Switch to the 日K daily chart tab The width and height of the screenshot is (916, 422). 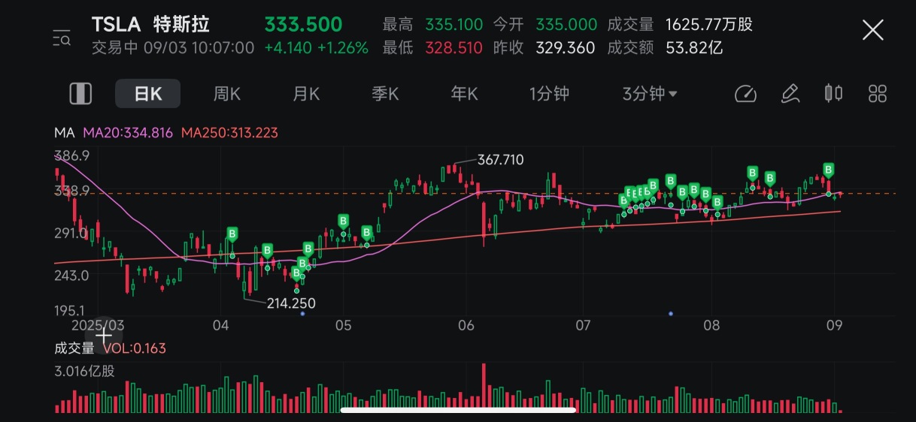(147, 94)
